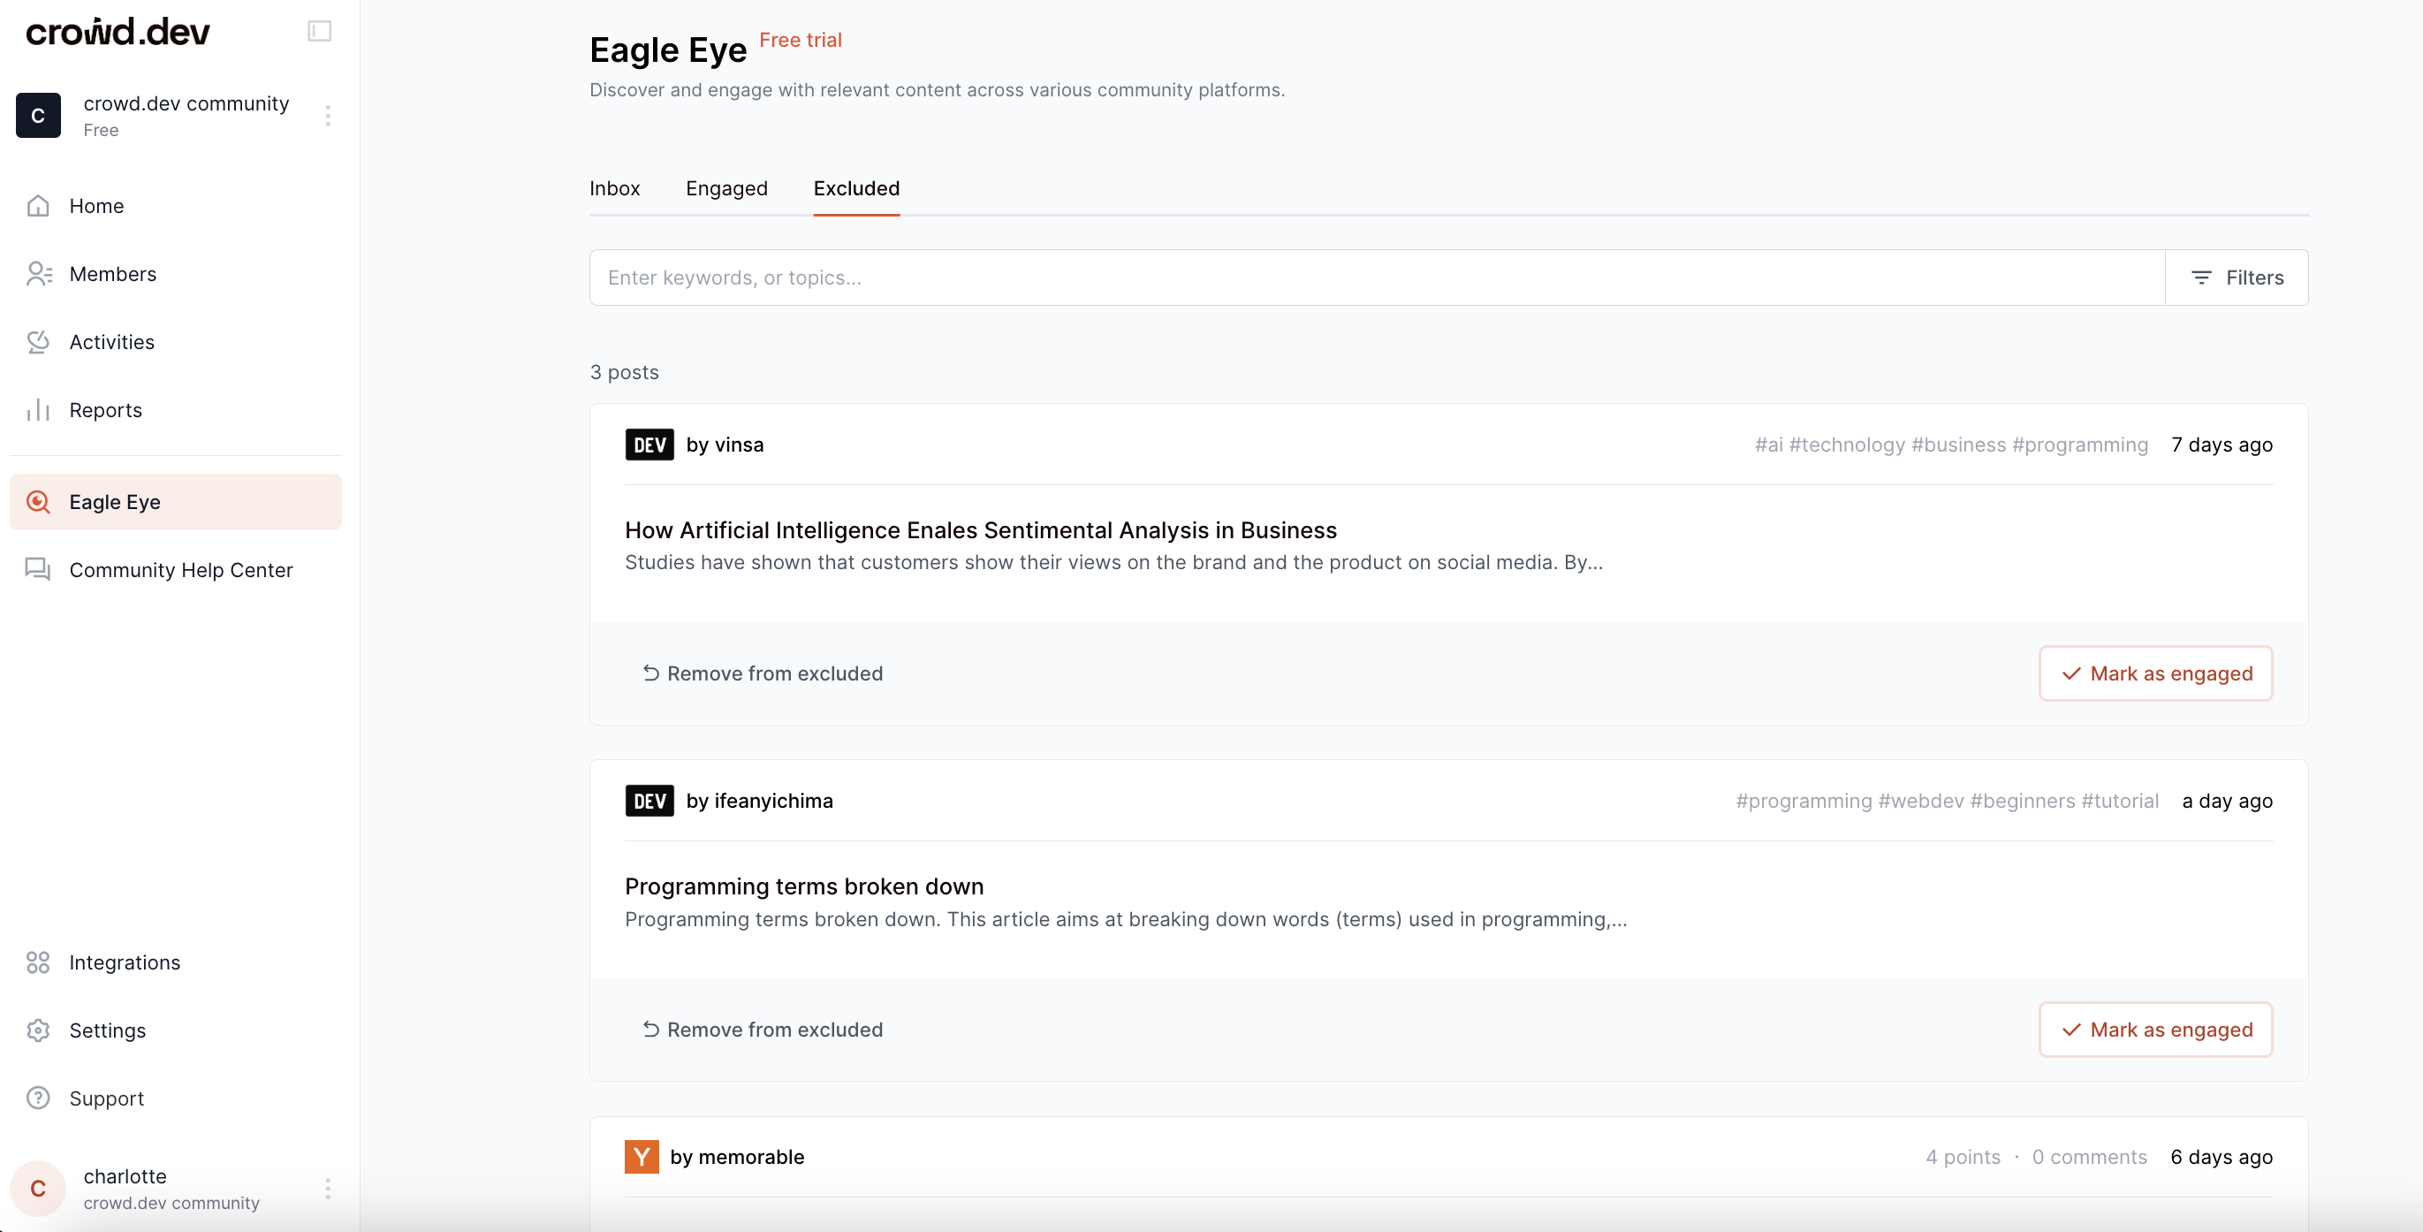
Task: Collapse the sidebar with the panel icon
Action: 319,31
